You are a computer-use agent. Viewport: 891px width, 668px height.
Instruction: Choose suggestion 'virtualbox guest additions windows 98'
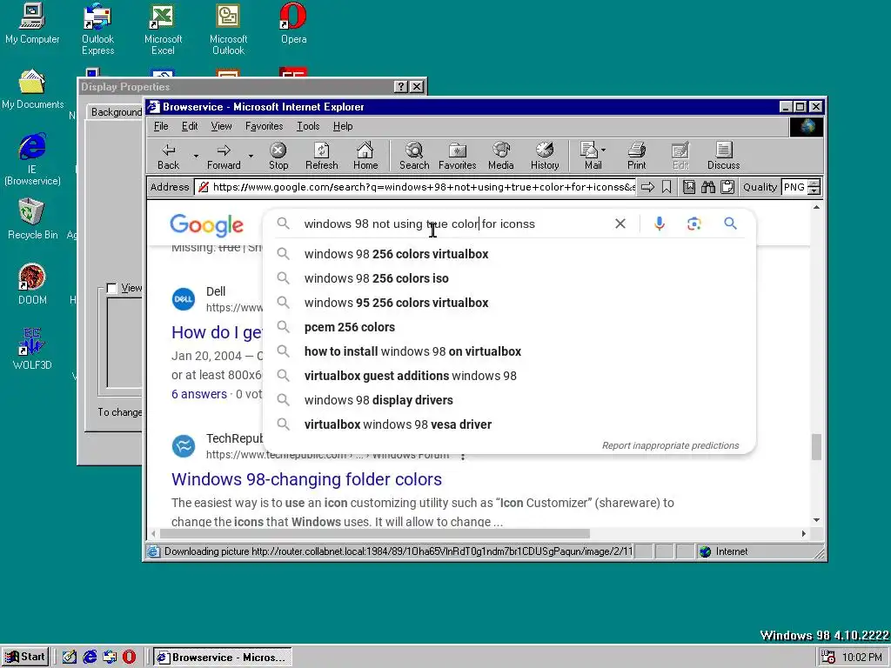coord(510,376)
